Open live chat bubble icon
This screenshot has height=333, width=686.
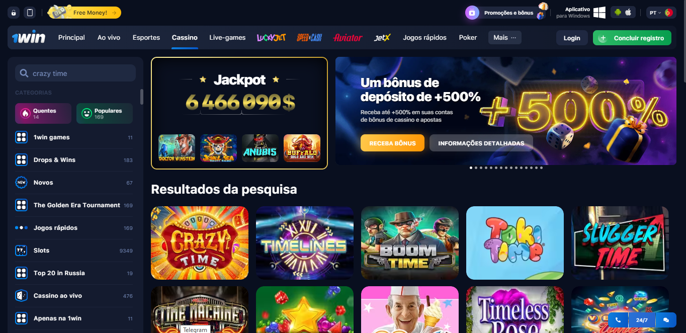tap(666, 320)
